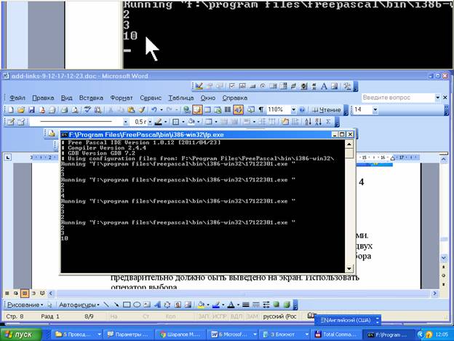Click the Draw Table pencil icon

click(x=11, y=122)
